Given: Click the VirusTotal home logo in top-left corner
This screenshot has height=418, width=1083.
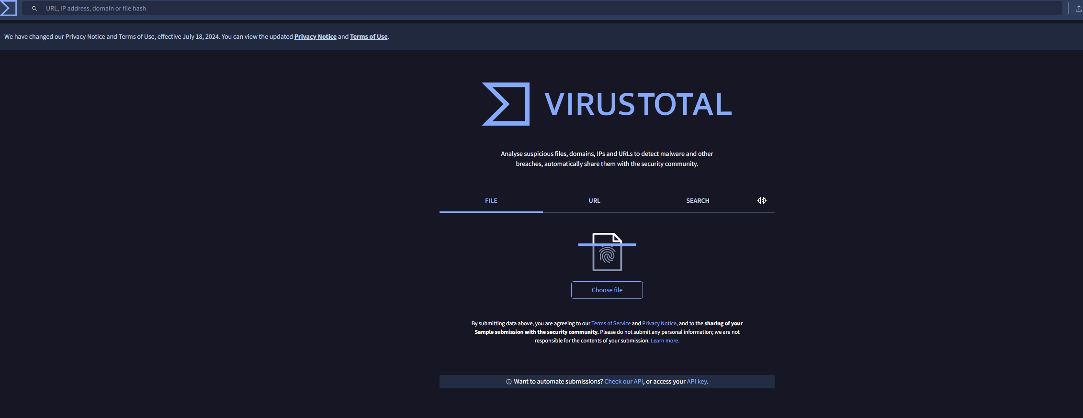Looking at the screenshot, I should coord(8,8).
